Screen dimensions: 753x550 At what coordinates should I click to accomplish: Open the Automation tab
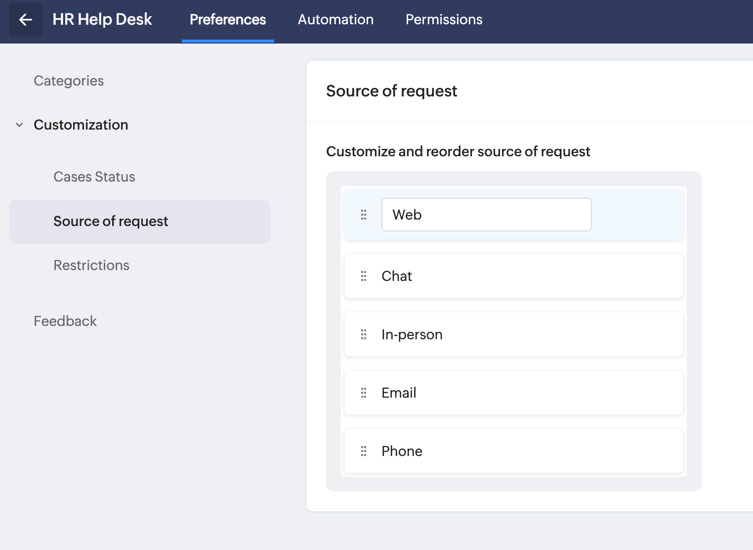335,20
